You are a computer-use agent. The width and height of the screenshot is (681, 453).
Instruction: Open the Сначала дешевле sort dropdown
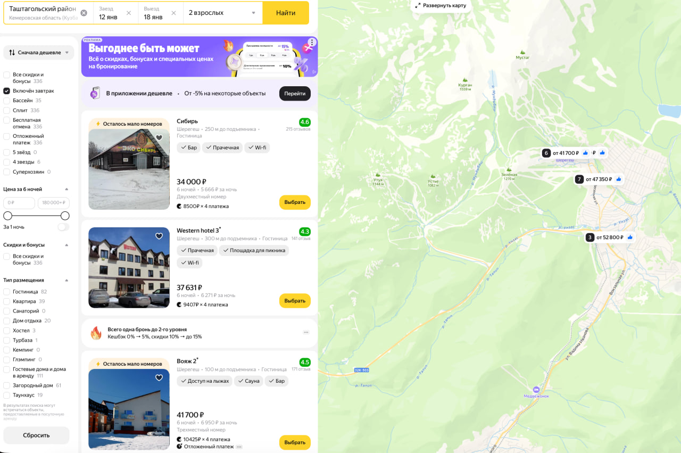[38, 53]
